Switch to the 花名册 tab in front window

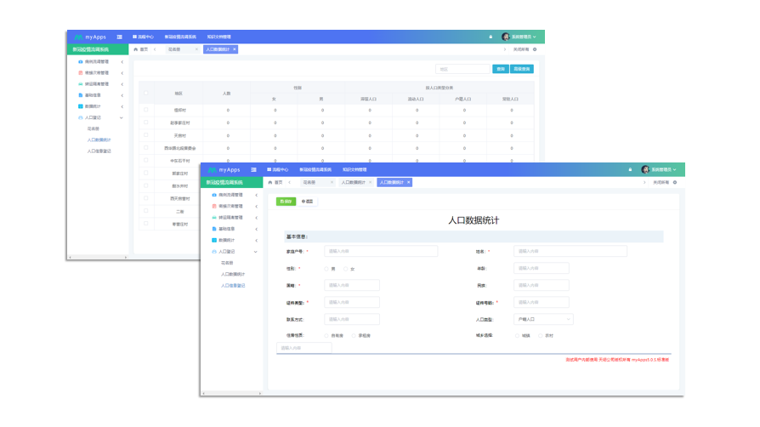(x=310, y=182)
